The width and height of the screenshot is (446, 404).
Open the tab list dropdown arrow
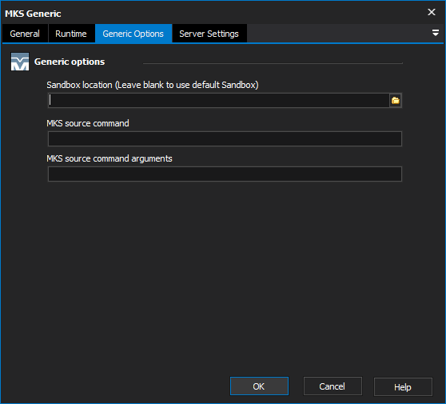click(435, 33)
